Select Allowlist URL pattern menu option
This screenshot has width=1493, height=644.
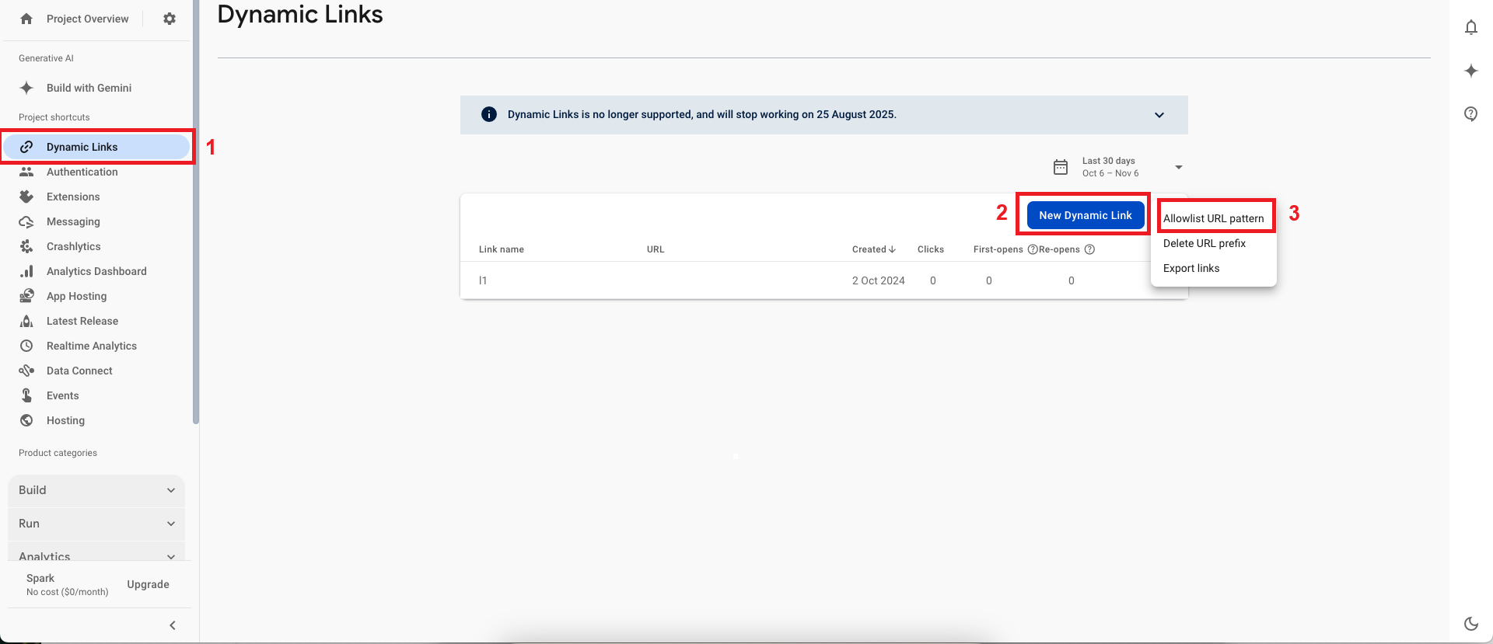1213,218
